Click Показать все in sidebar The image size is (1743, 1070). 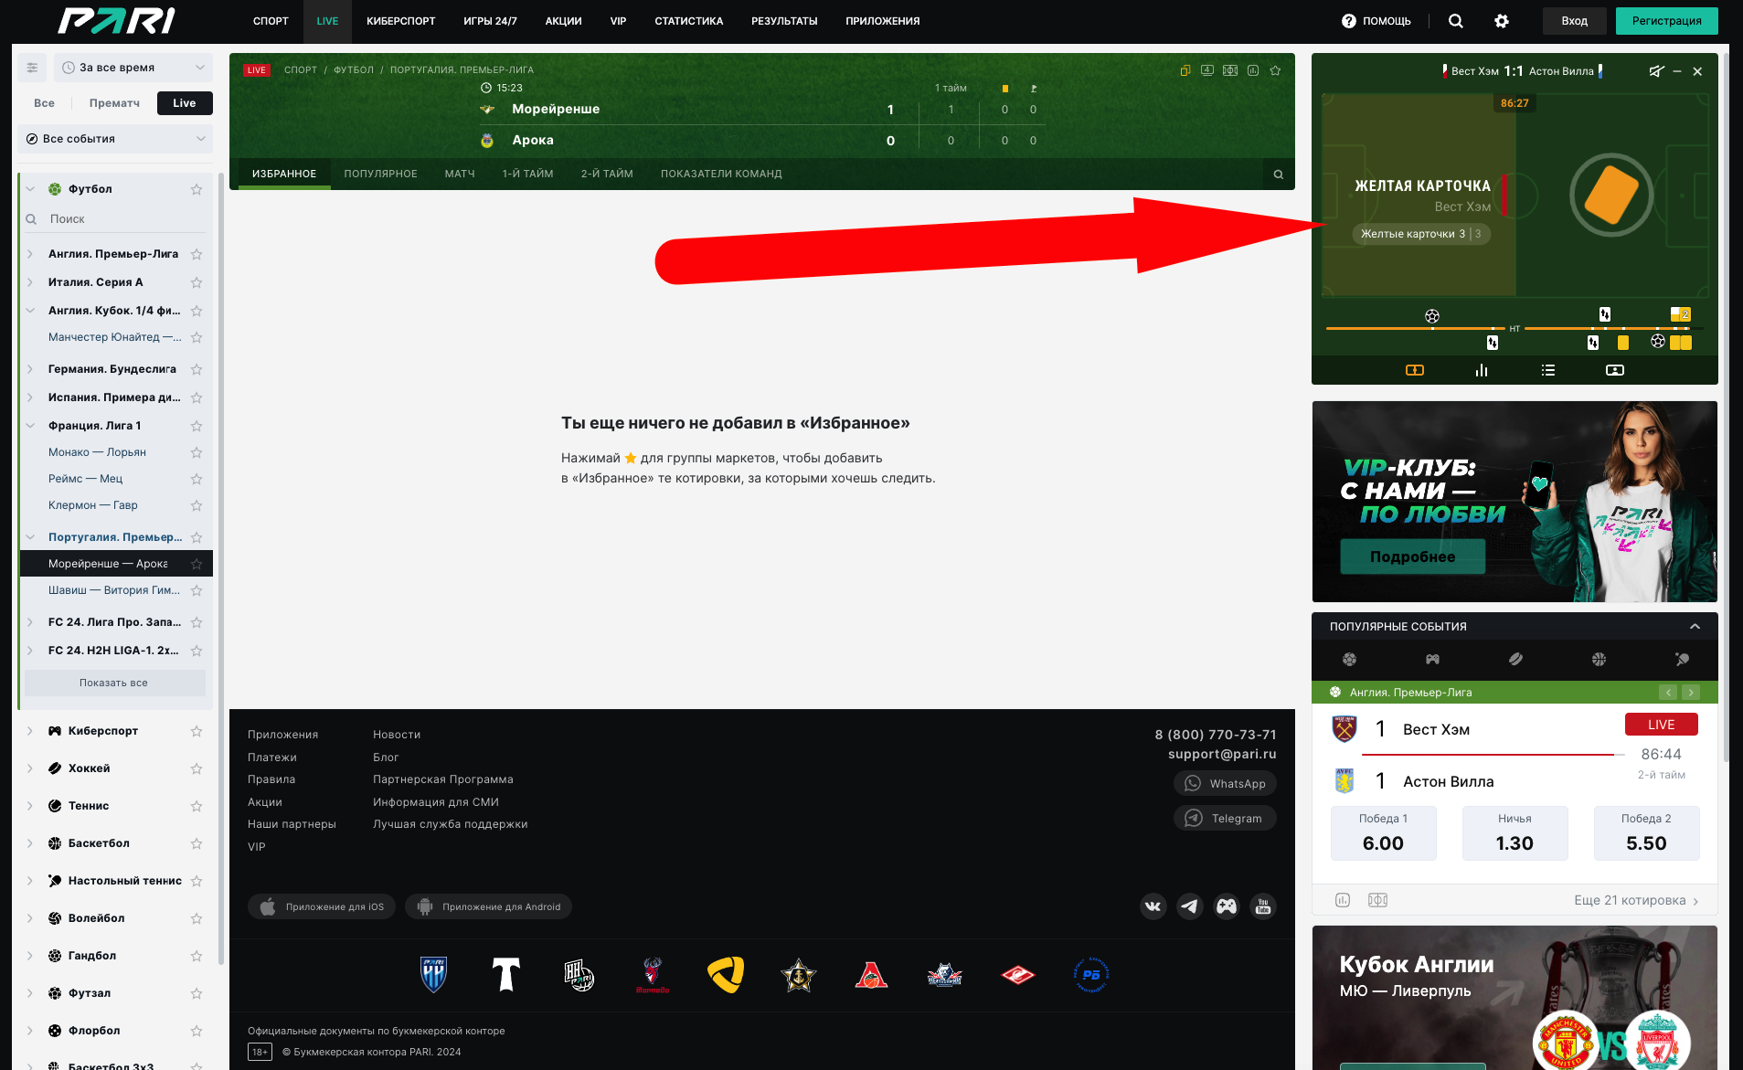114,683
